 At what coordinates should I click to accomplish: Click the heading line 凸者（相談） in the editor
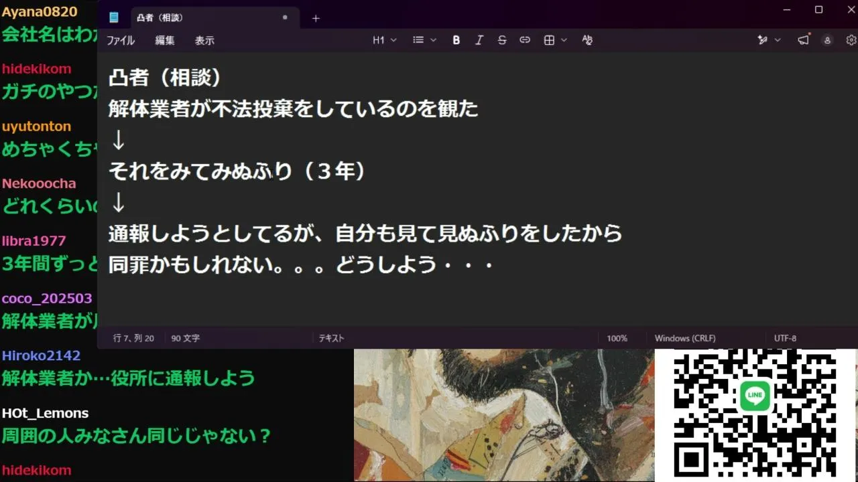point(165,78)
